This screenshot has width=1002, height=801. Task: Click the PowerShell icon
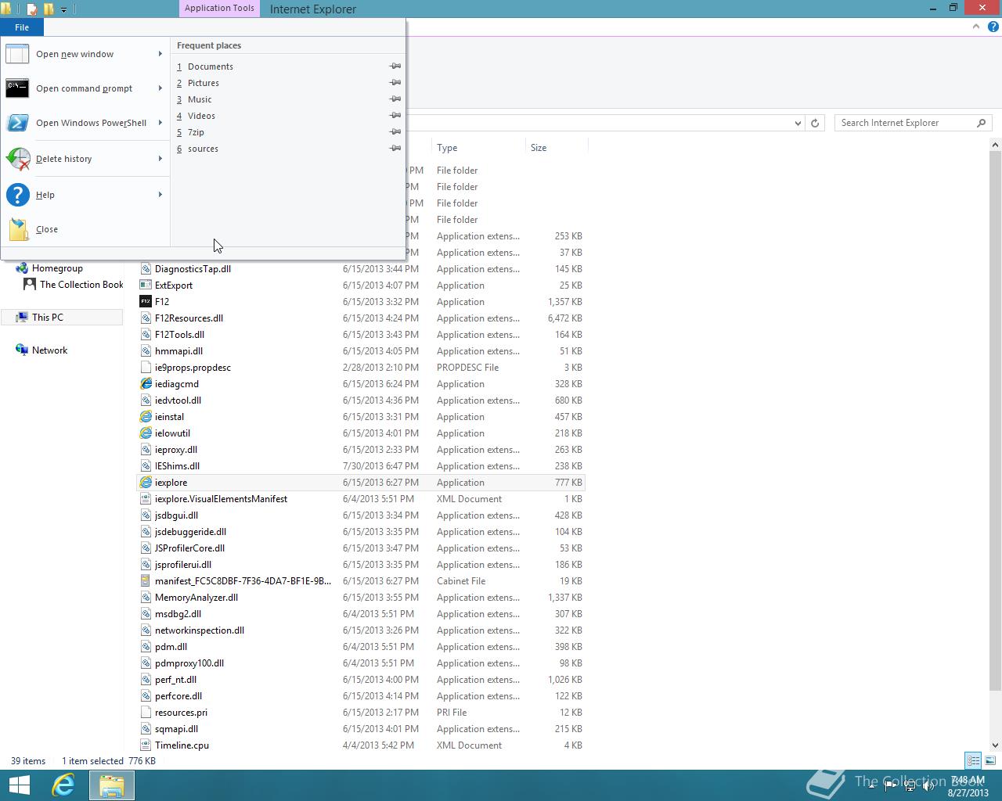tap(17, 123)
